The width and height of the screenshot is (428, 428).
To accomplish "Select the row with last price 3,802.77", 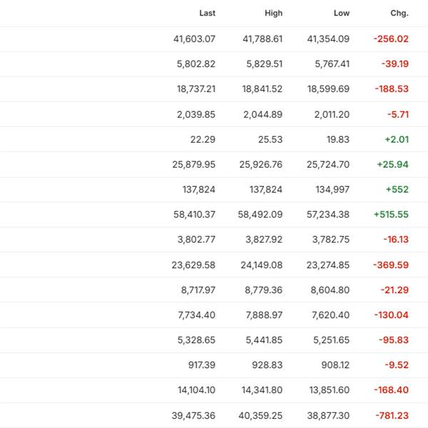I will point(214,240).
